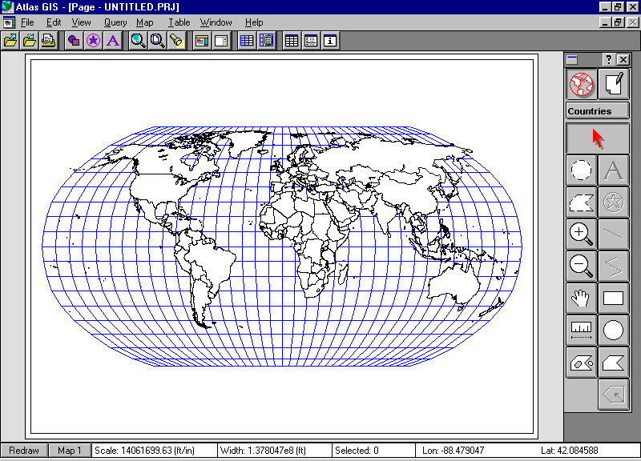Activate the hand pan tool
The image size is (641, 461).
[581, 299]
